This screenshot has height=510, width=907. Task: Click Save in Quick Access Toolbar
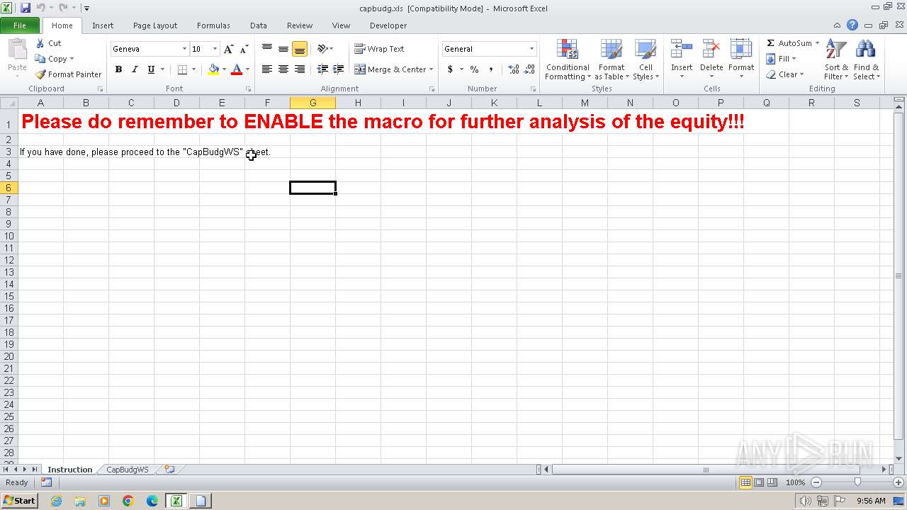point(26,8)
